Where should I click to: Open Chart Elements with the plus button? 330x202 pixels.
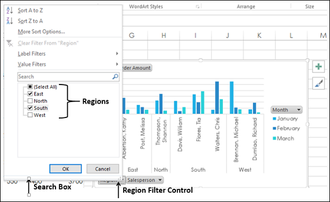click(x=318, y=66)
